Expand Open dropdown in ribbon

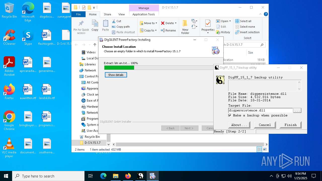[x=230, y=21]
